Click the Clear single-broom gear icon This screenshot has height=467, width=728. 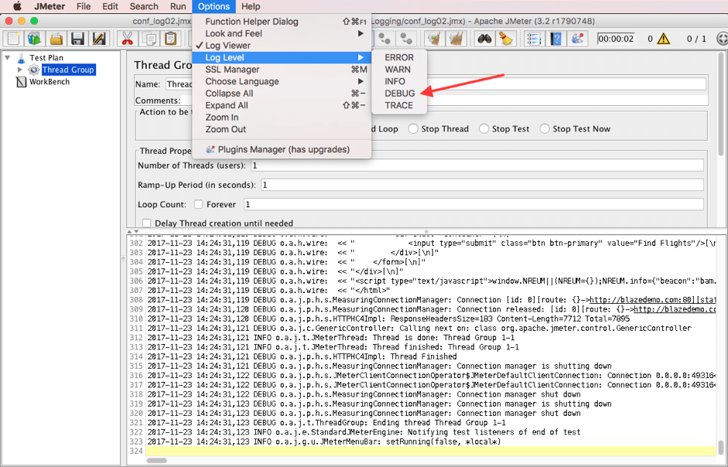point(435,39)
